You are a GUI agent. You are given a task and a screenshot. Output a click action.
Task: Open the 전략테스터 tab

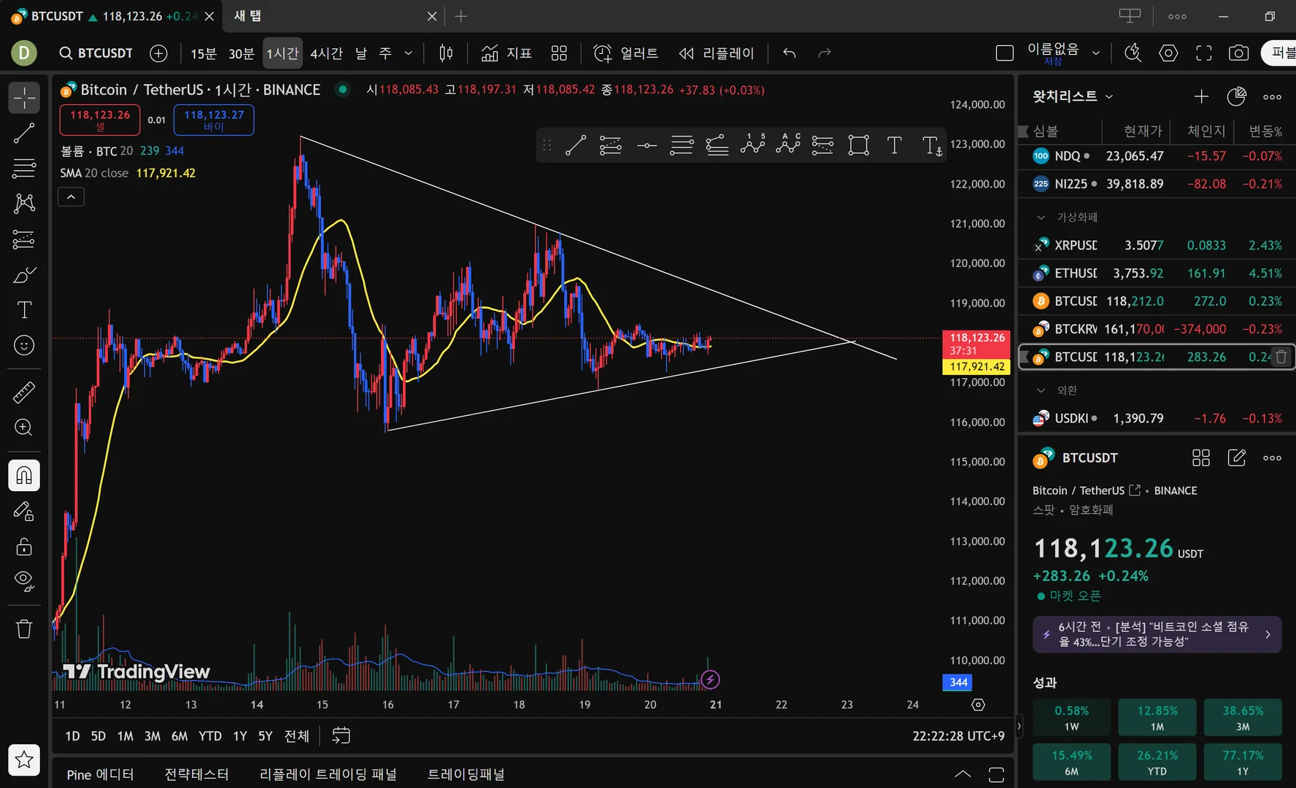(196, 774)
